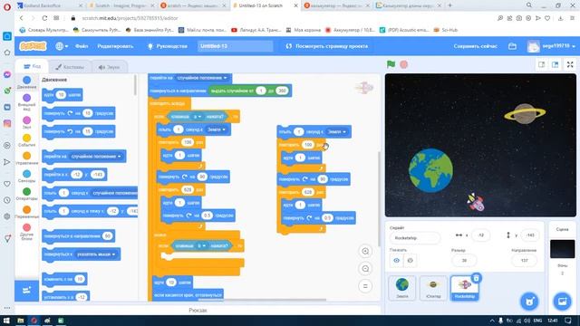This screenshot has height=326, width=580.
Task: Enter full screen stage mode
Action: point(570,64)
